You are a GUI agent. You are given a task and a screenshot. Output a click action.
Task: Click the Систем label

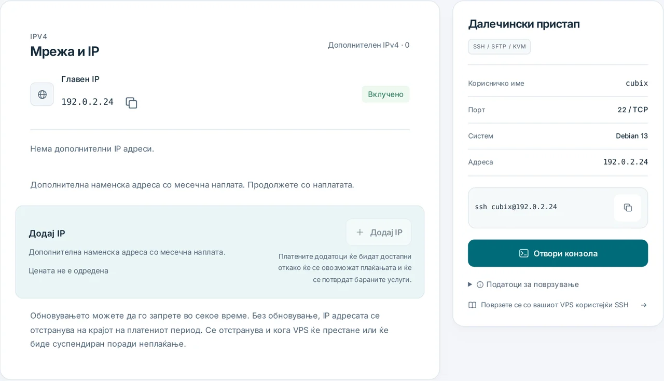coord(480,136)
